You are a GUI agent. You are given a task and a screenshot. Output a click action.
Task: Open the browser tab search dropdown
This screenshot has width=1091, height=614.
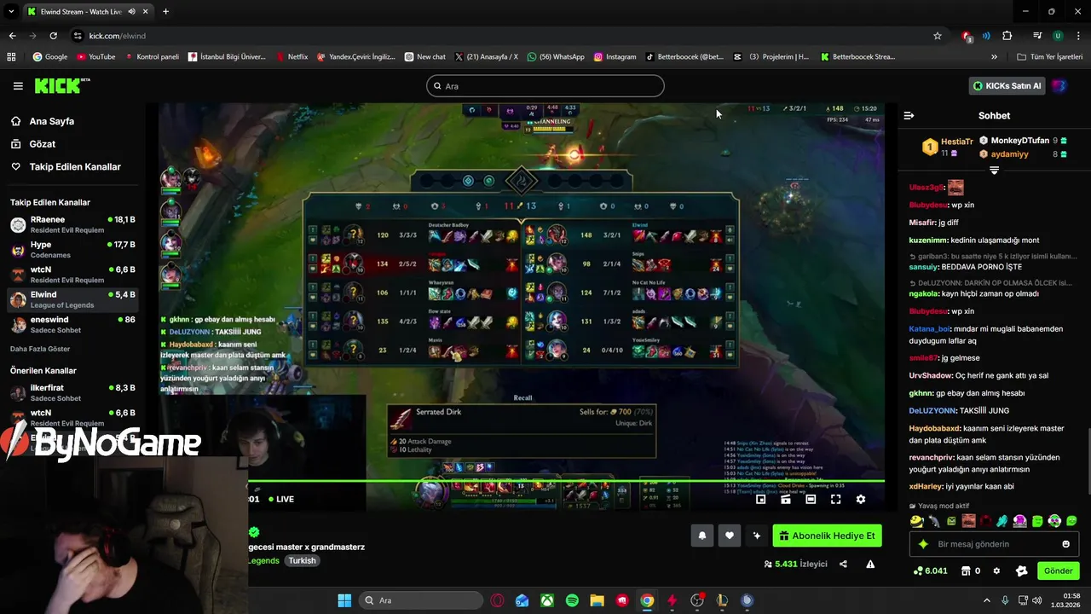11,11
